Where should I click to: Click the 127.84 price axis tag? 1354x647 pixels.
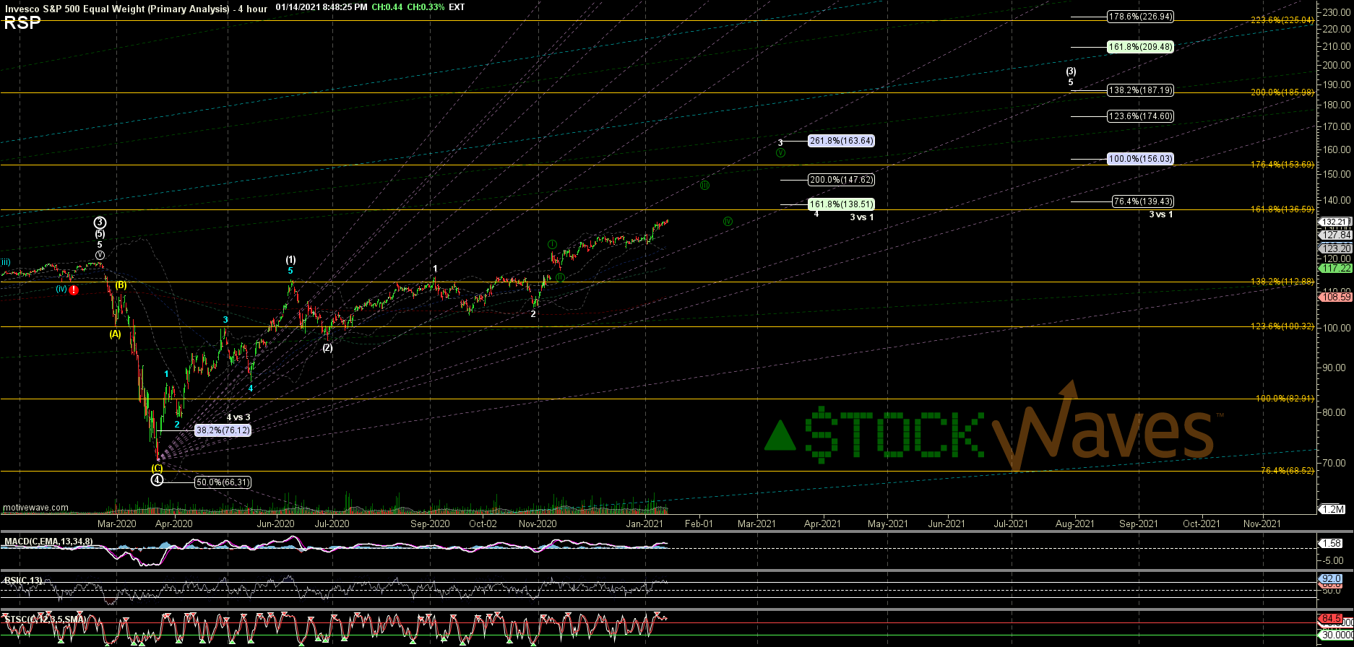1336,235
